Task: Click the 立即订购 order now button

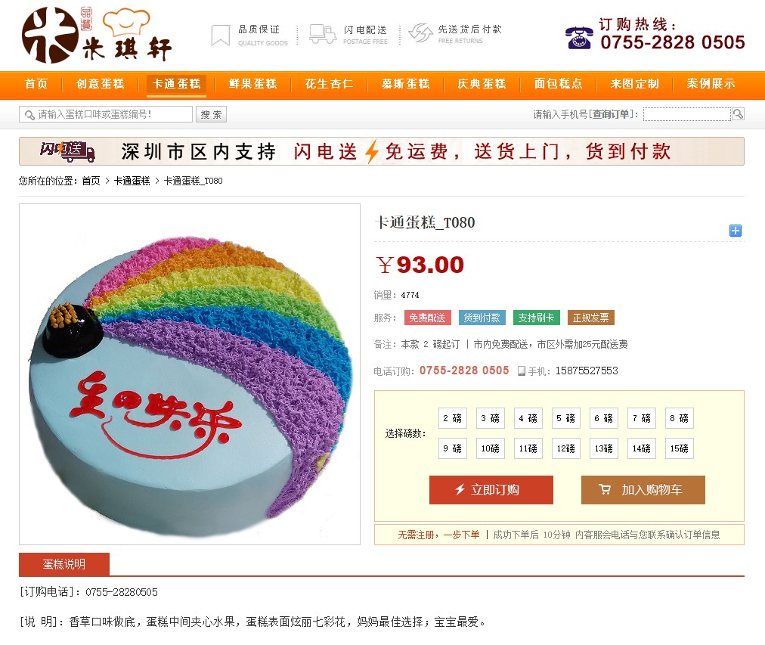Action: [x=491, y=490]
